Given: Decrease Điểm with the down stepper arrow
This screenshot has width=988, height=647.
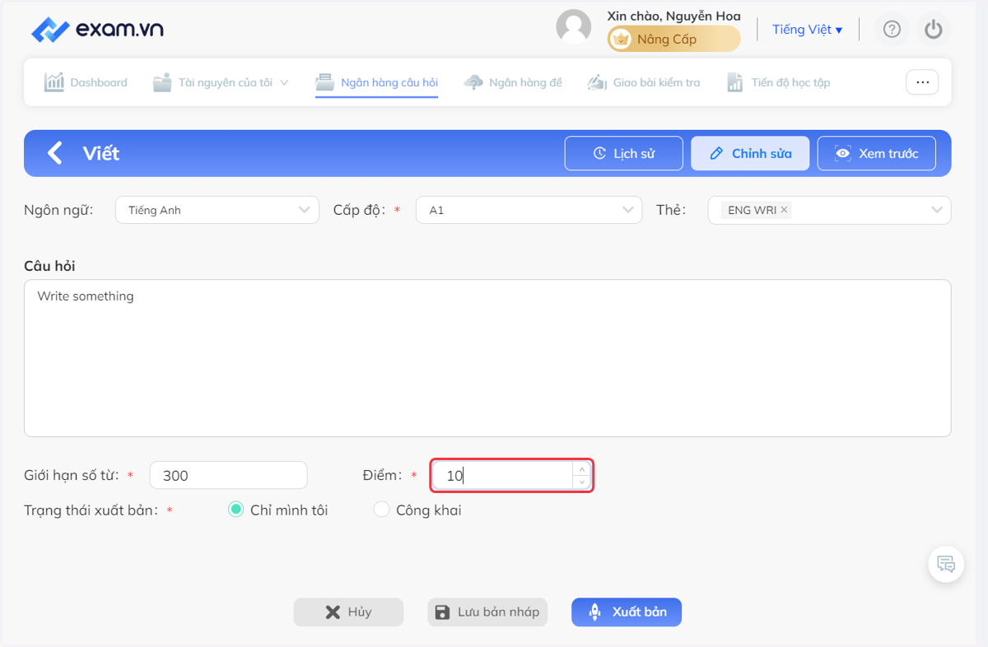Looking at the screenshot, I should 582,482.
